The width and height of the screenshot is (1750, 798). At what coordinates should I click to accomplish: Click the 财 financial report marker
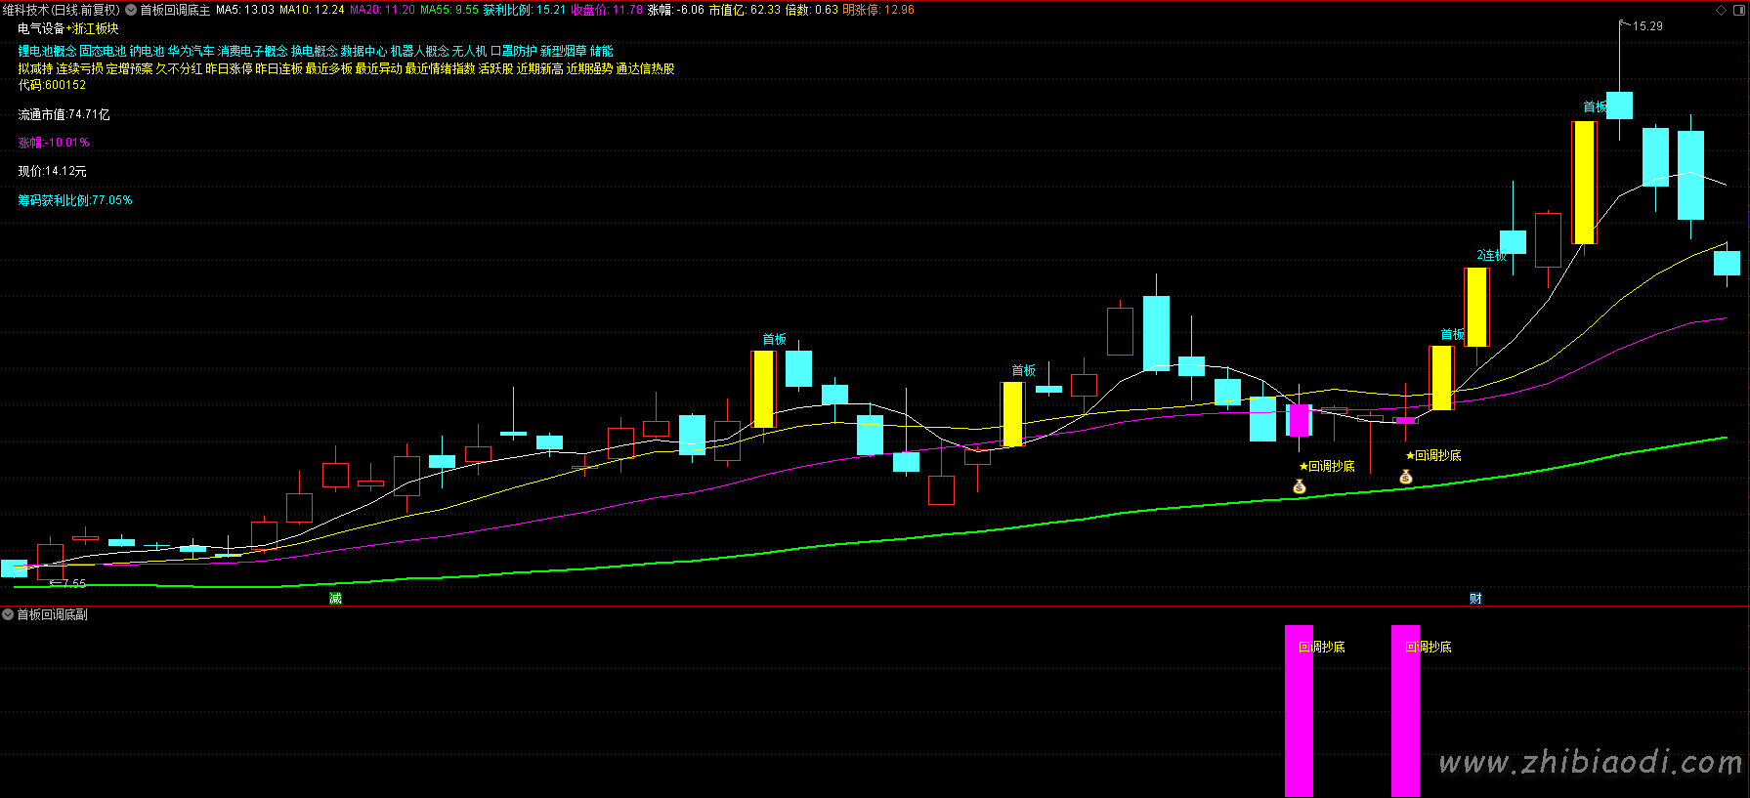[x=1475, y=598]
